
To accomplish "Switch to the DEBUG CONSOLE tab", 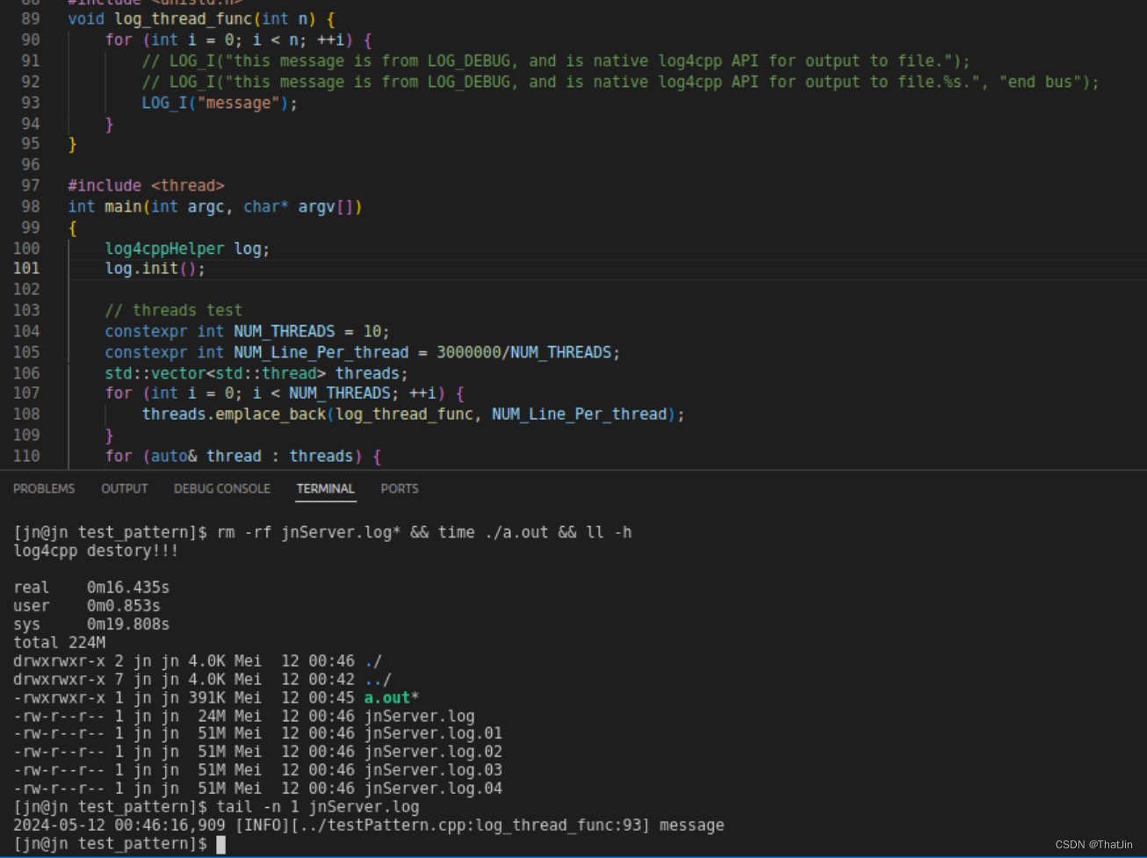I will (221, 488).
